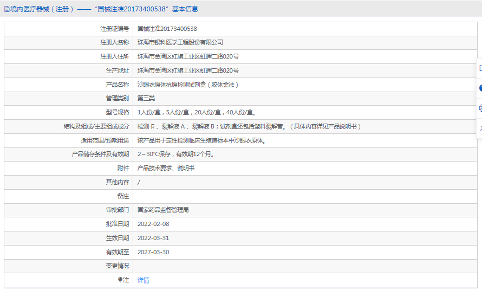Click the effective date 2022-03-31
The image size is (482, 290).
pyautogui.click(x=153, y=238)
